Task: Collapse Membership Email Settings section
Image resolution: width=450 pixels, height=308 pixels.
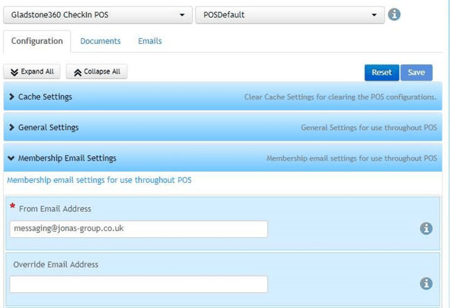Action: (x=11, y=158)
